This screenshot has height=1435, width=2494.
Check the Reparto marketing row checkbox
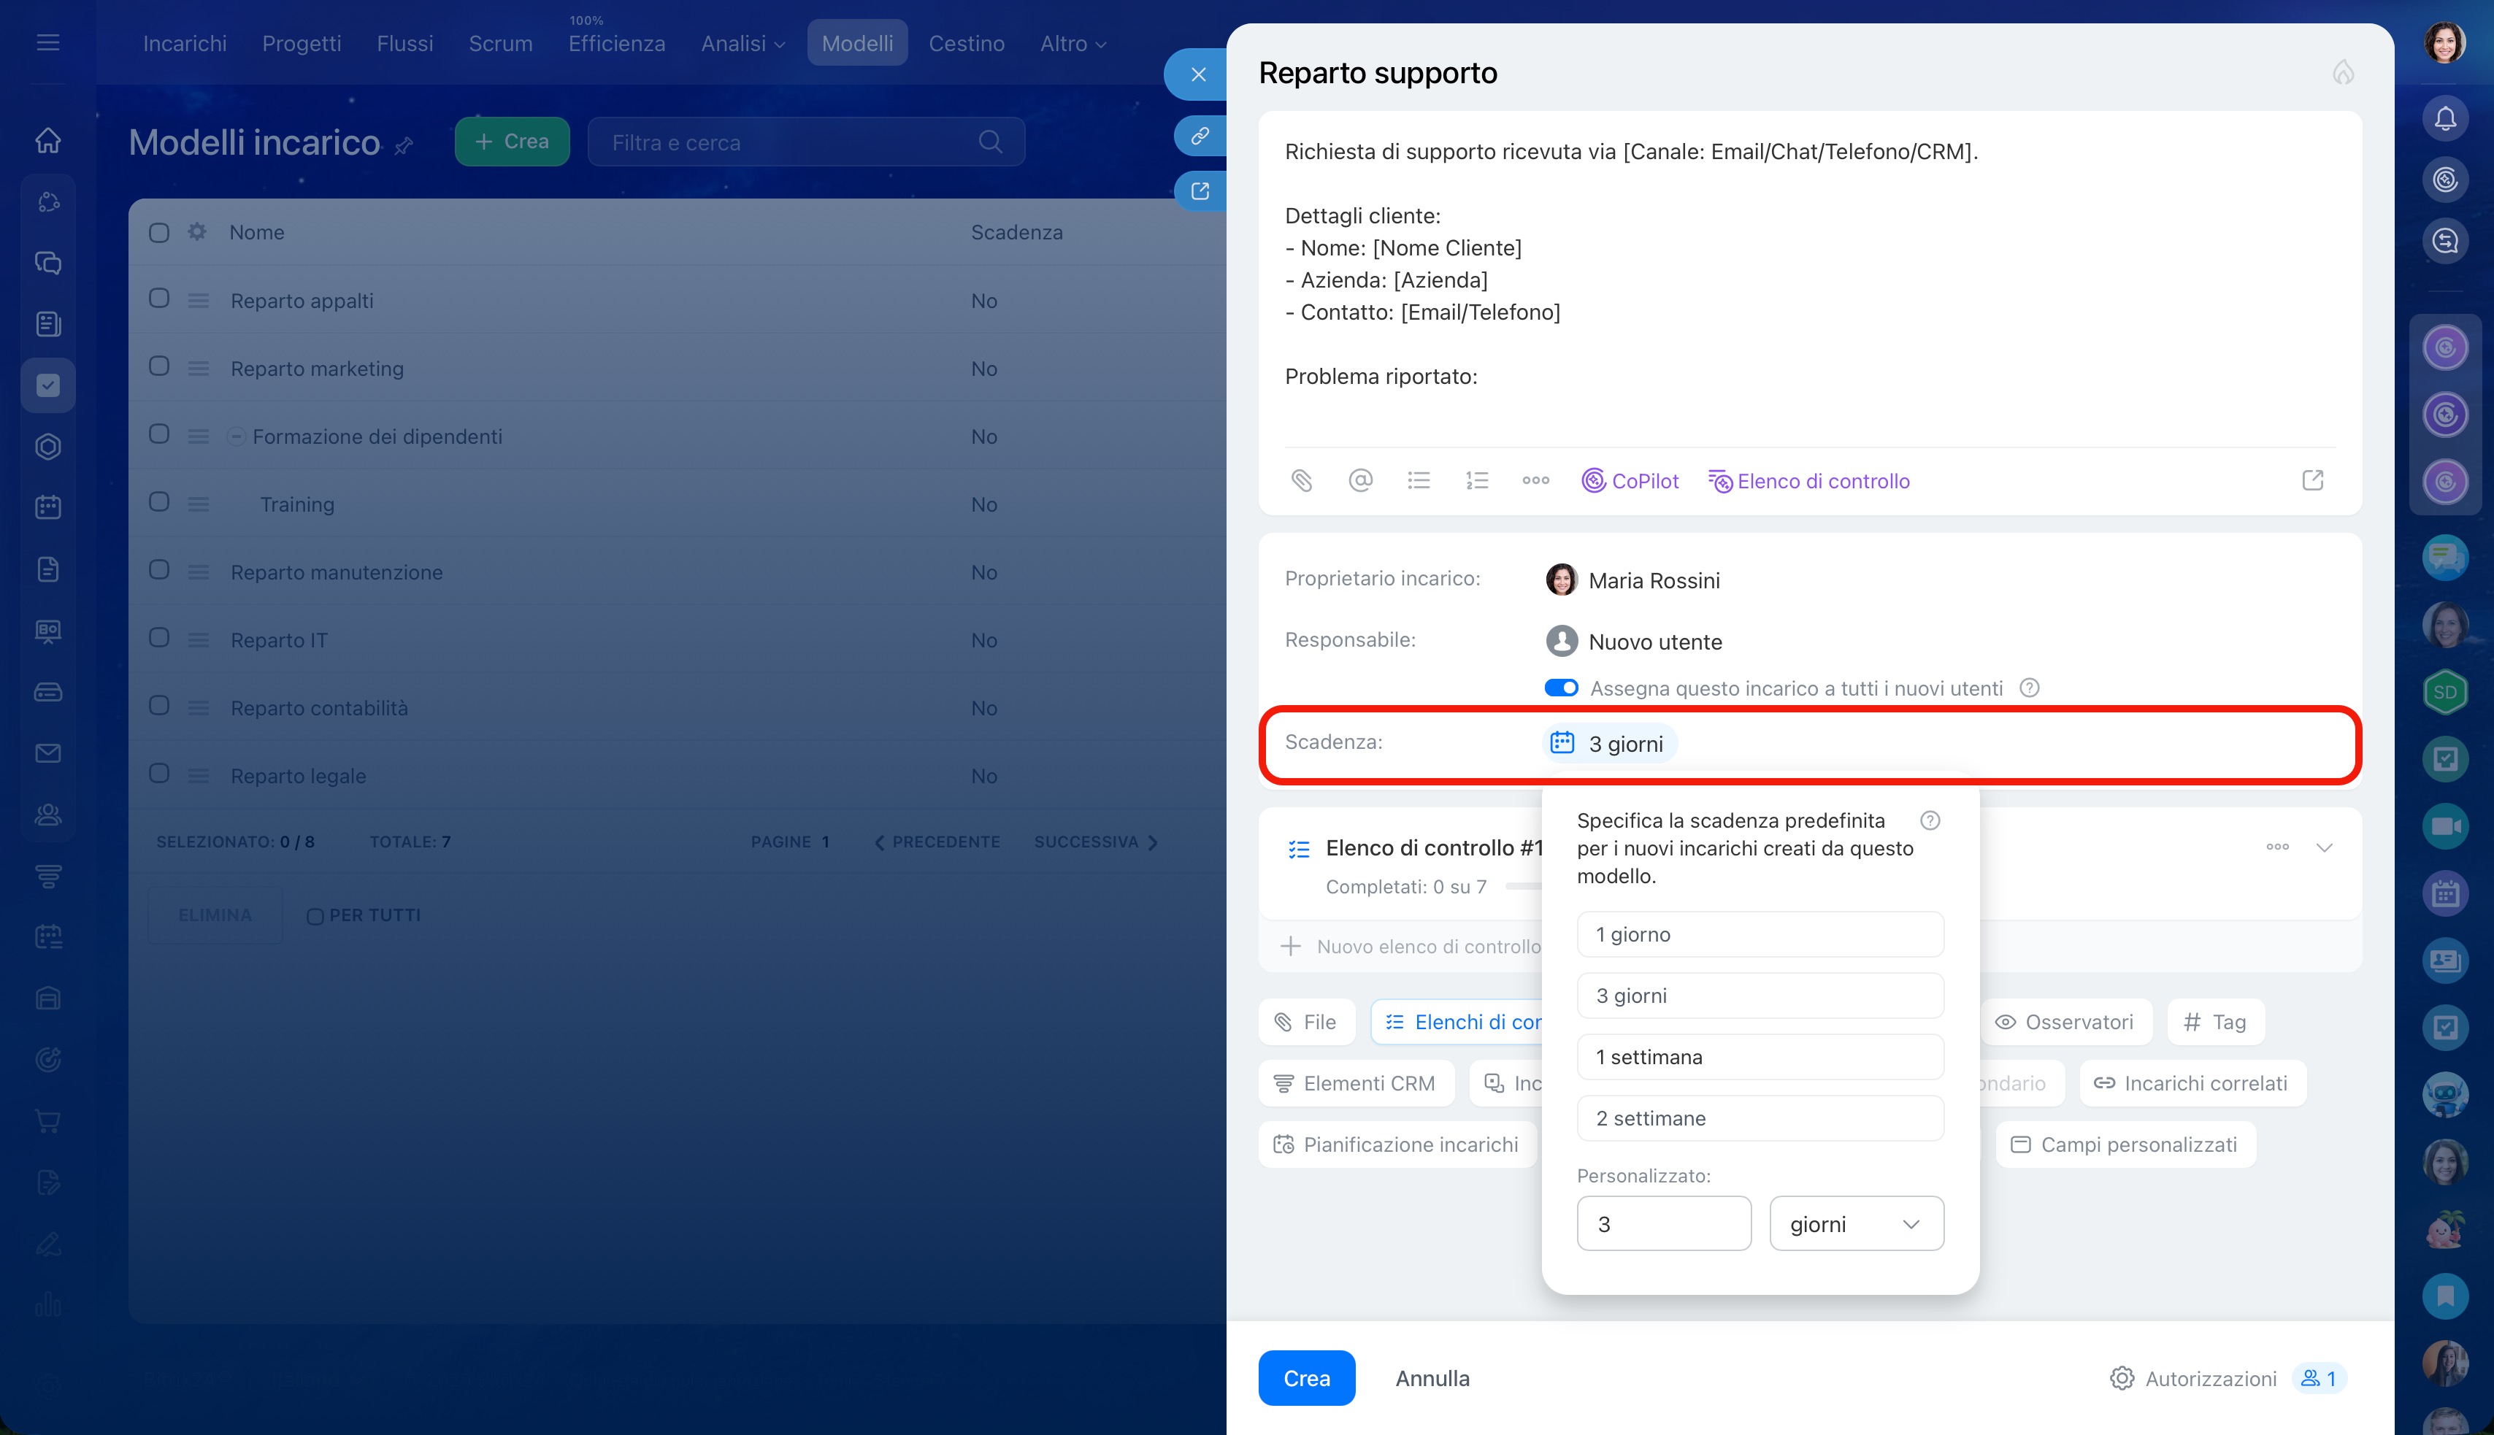tap(158, 366)
